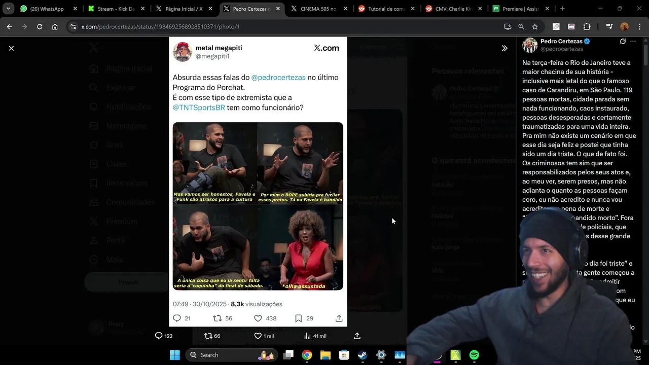Open the Chrome three-dot menu
649x365 pixels.
[x=639, y=27]
